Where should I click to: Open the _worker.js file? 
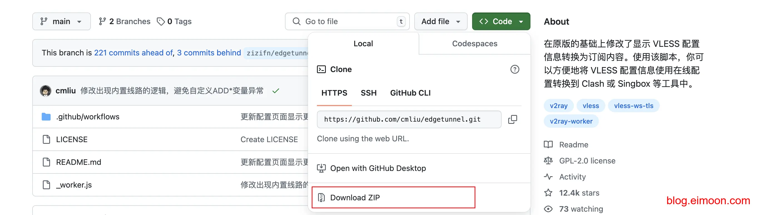[74, 185]
